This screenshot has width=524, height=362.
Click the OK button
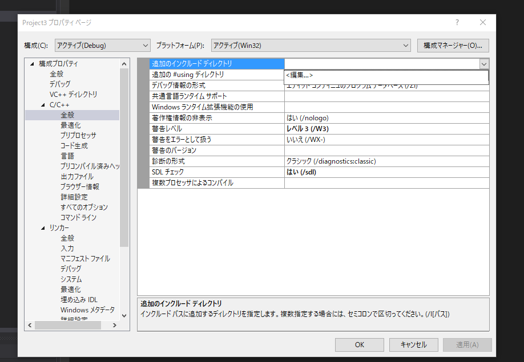click(x=359, y=344)
